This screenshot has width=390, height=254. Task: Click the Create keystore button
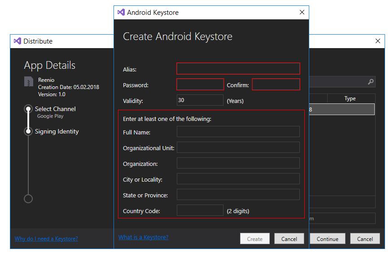point(255,239)
